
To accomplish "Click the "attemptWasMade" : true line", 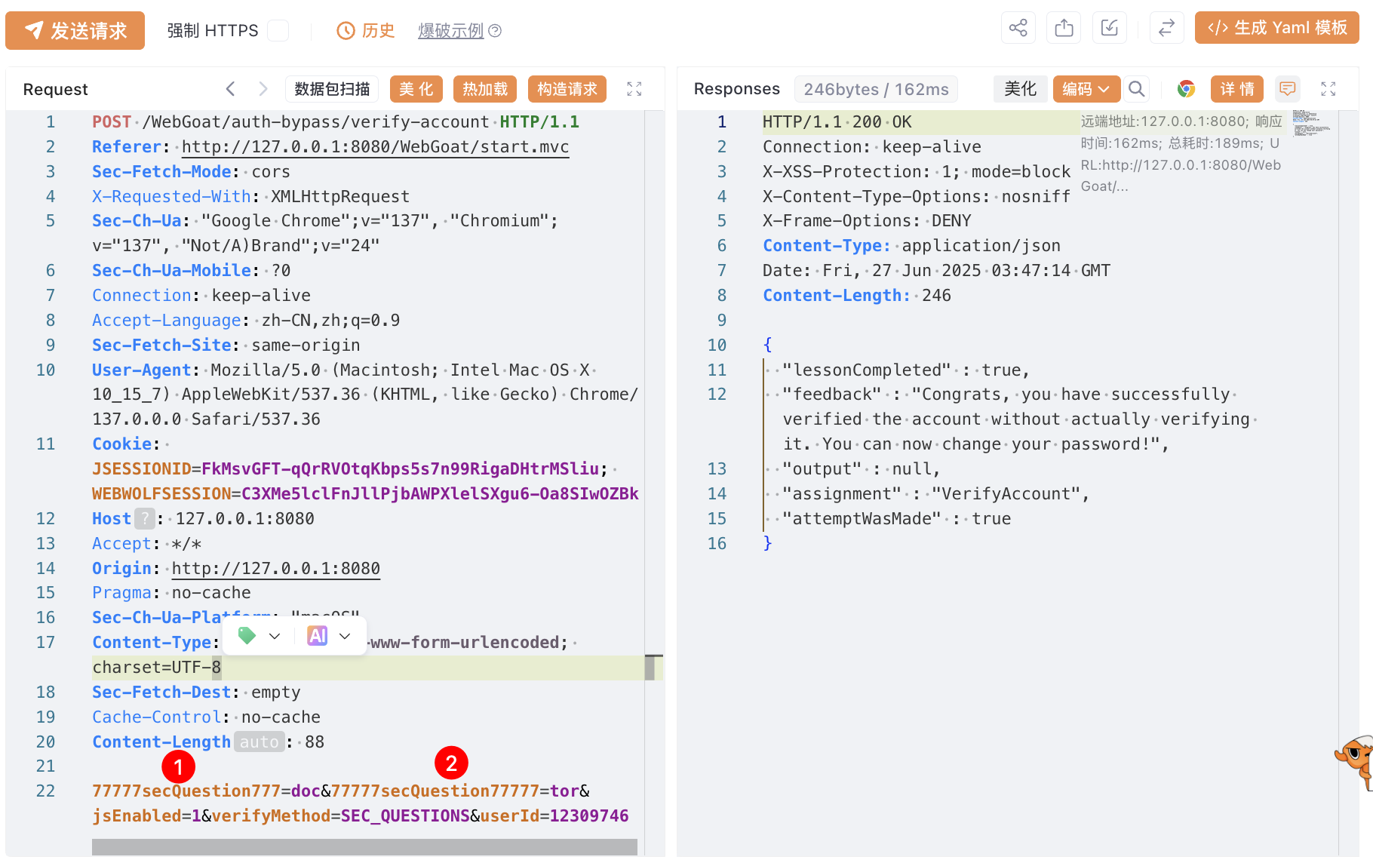I will pos(896,519).
